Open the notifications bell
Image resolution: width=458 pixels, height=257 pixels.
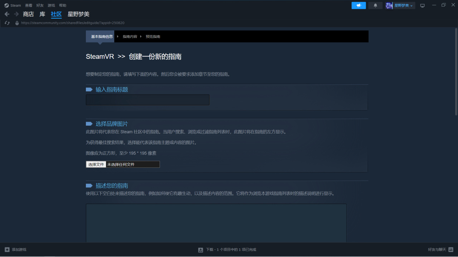375,5
